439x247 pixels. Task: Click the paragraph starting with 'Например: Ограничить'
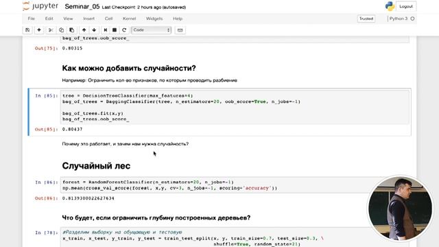coord(150,80)
